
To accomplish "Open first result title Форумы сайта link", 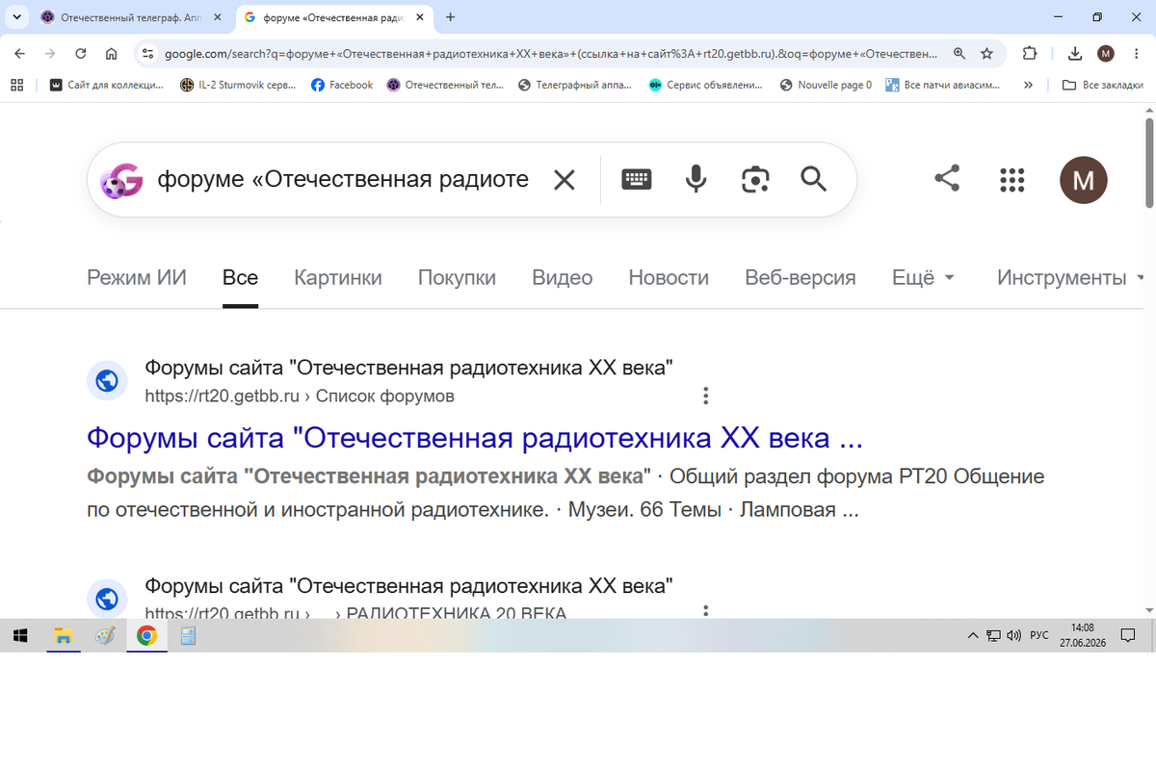I will (474, 438).
